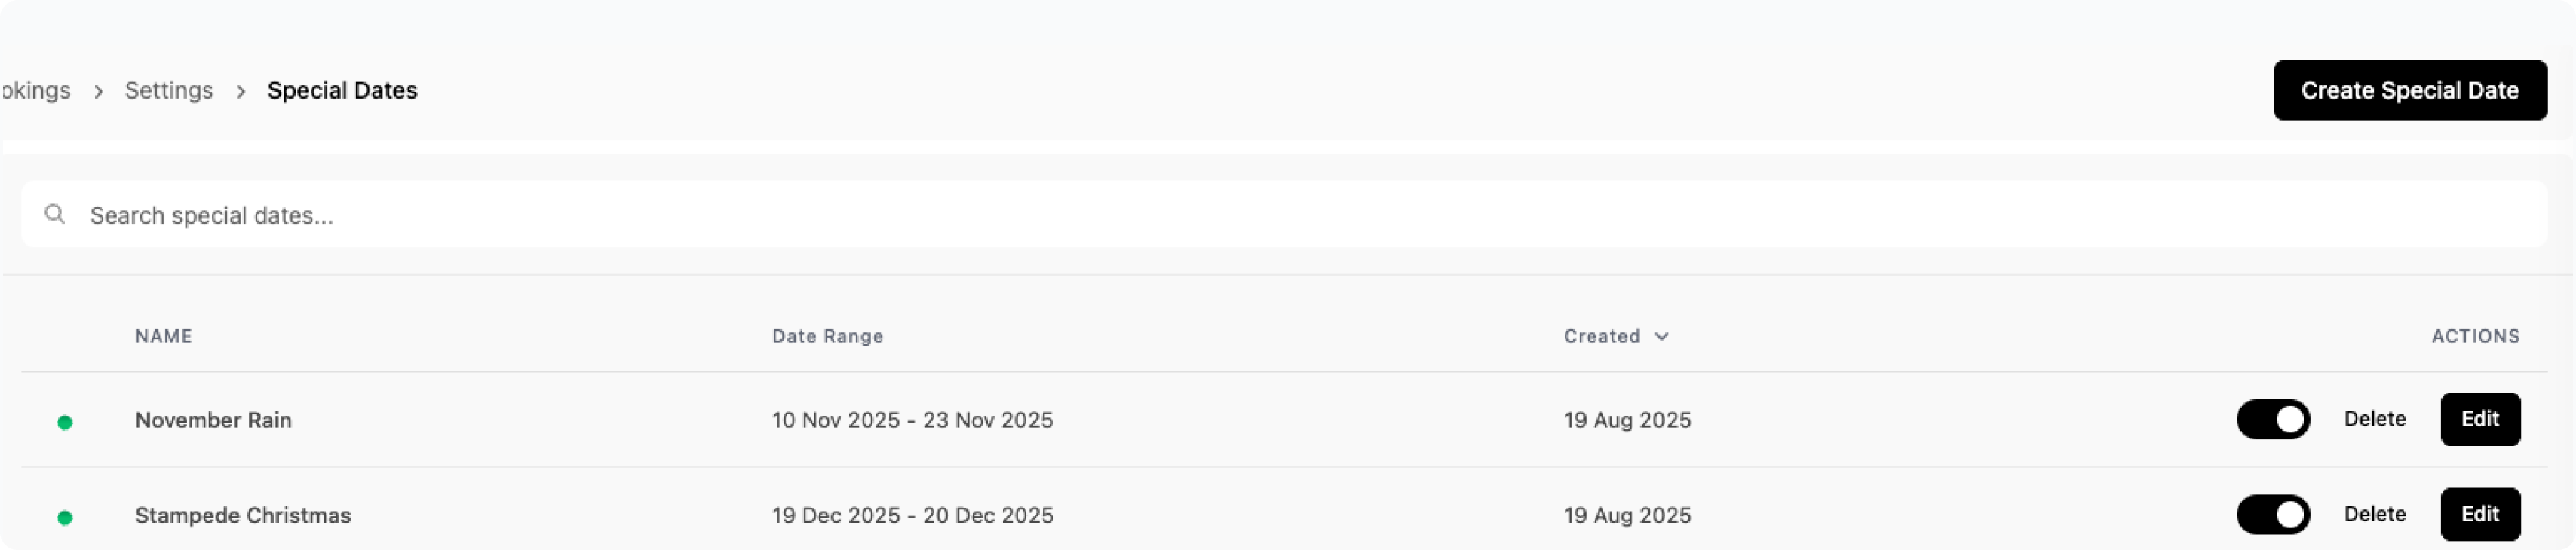
Task: Delete the November Rain special date
Action: click(x=2374, y=419)
